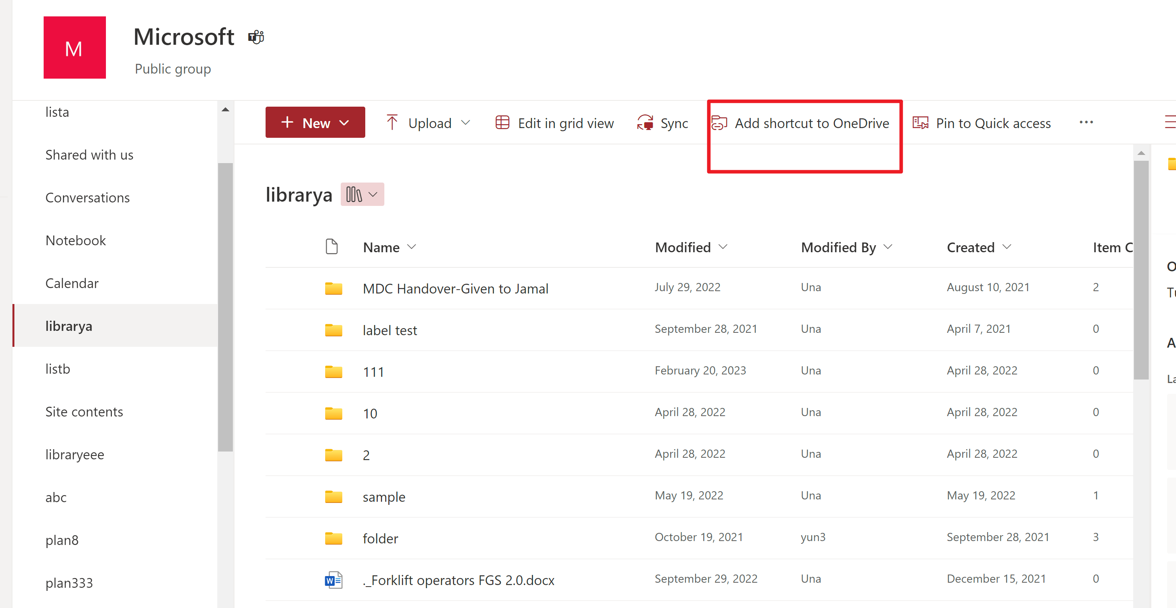The image size is (1176, 608).
Task: Click the Word icon for Forklift operators document
Action: 333,580
